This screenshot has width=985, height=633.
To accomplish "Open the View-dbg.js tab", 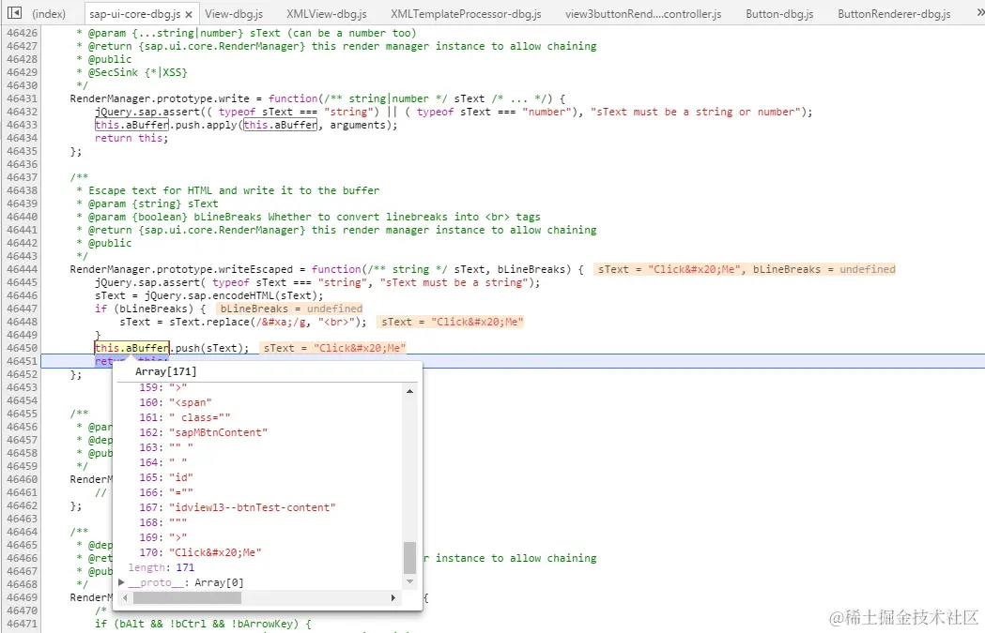I will [234, 14].
